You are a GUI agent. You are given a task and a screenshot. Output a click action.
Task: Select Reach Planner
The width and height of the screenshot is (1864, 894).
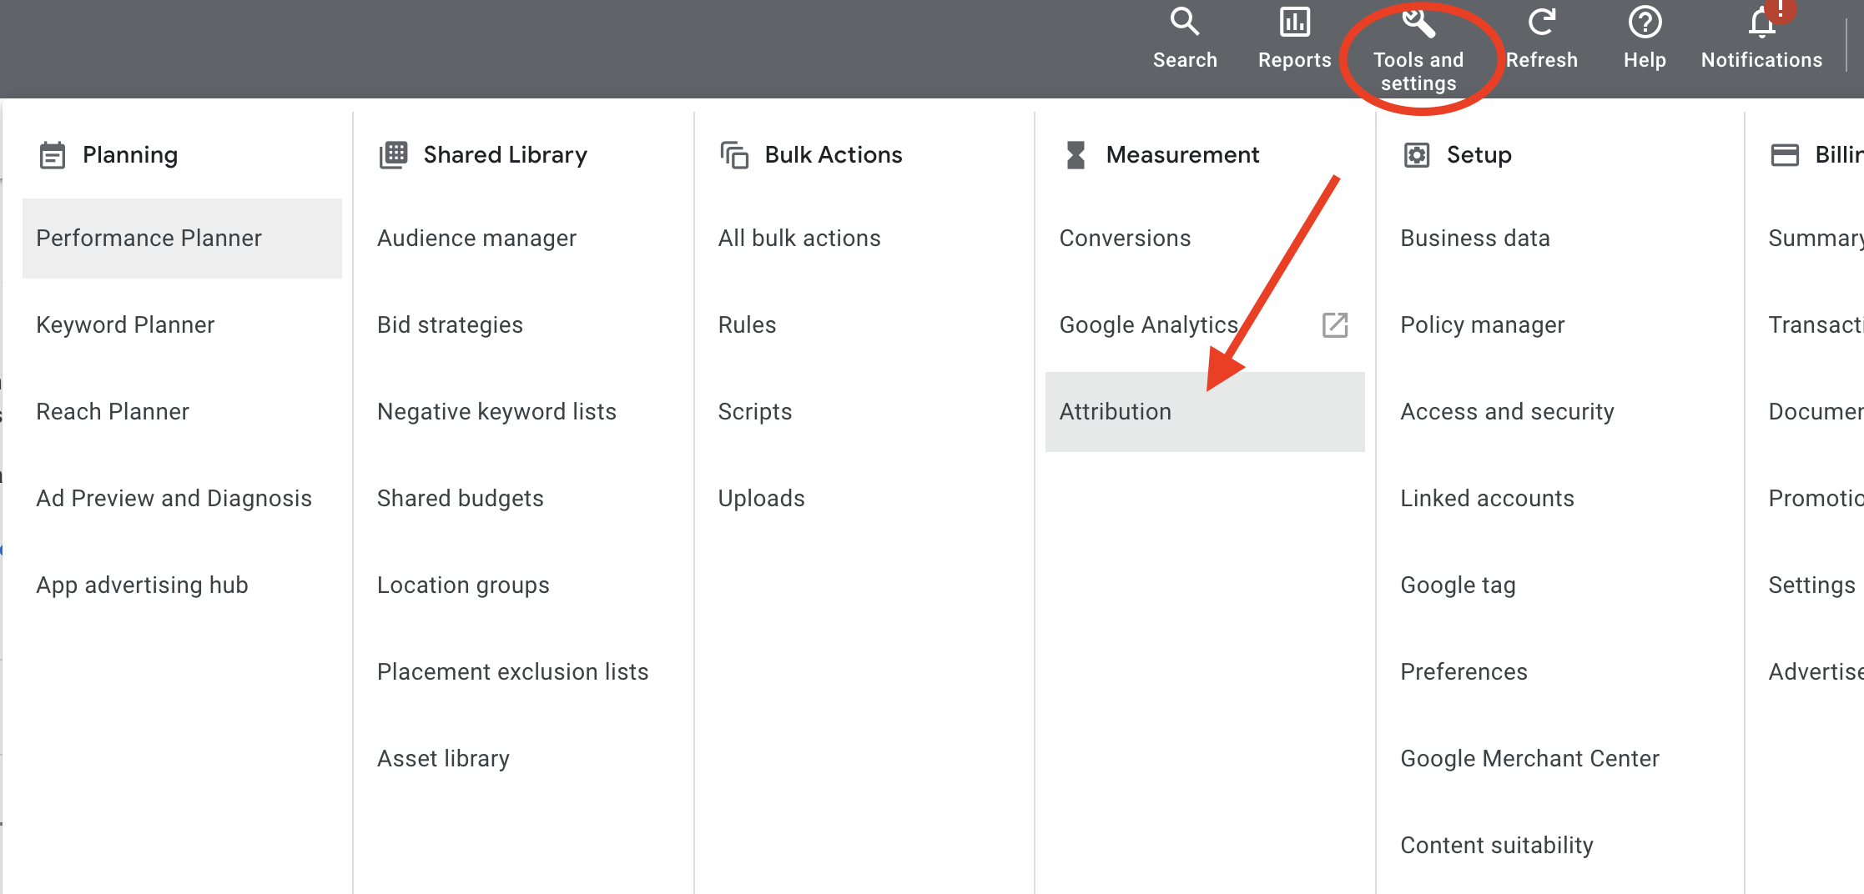(x=113, y=412)
